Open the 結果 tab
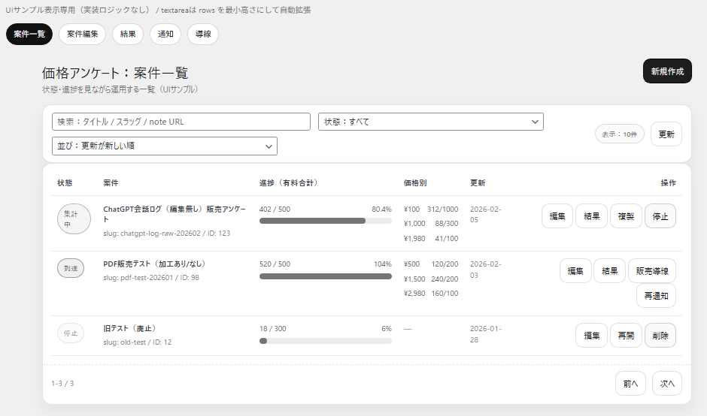707x416 pixels. (x=128, y=34)
